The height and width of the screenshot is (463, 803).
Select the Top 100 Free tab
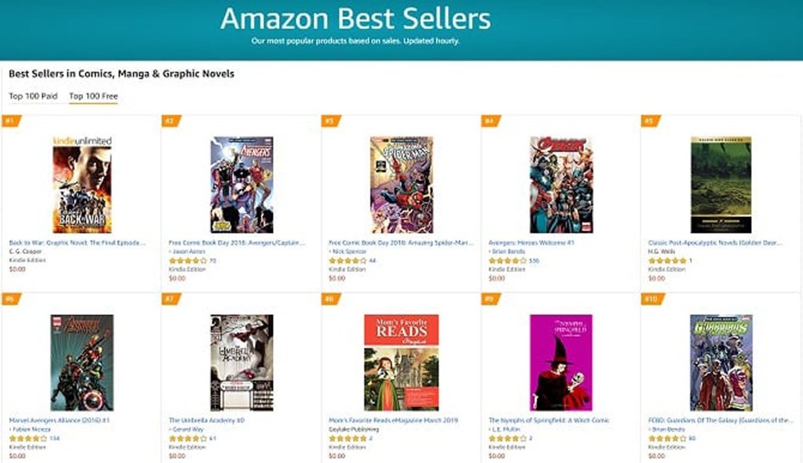tap(93, 96)
